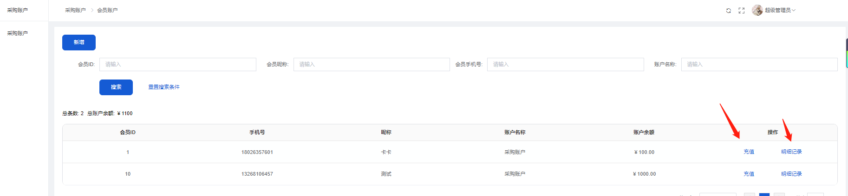Click the refresh icon in header
This screenshot has height=196, width=848.
pyautogui.click(x=728, y=11)
